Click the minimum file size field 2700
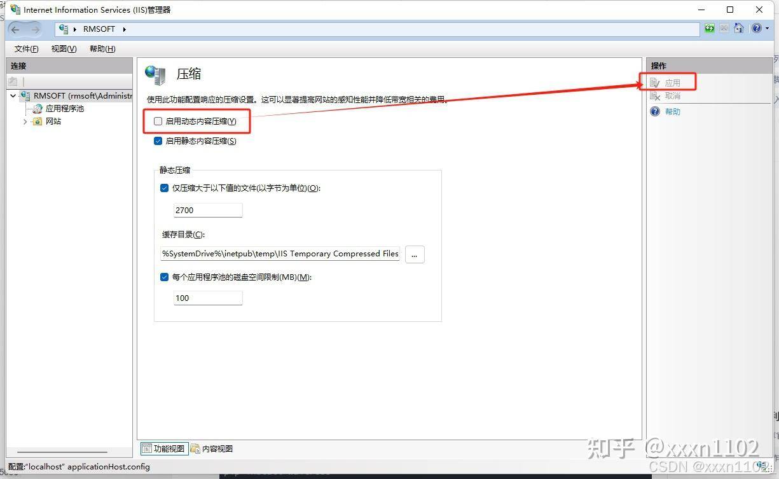 tap(208, 210)
